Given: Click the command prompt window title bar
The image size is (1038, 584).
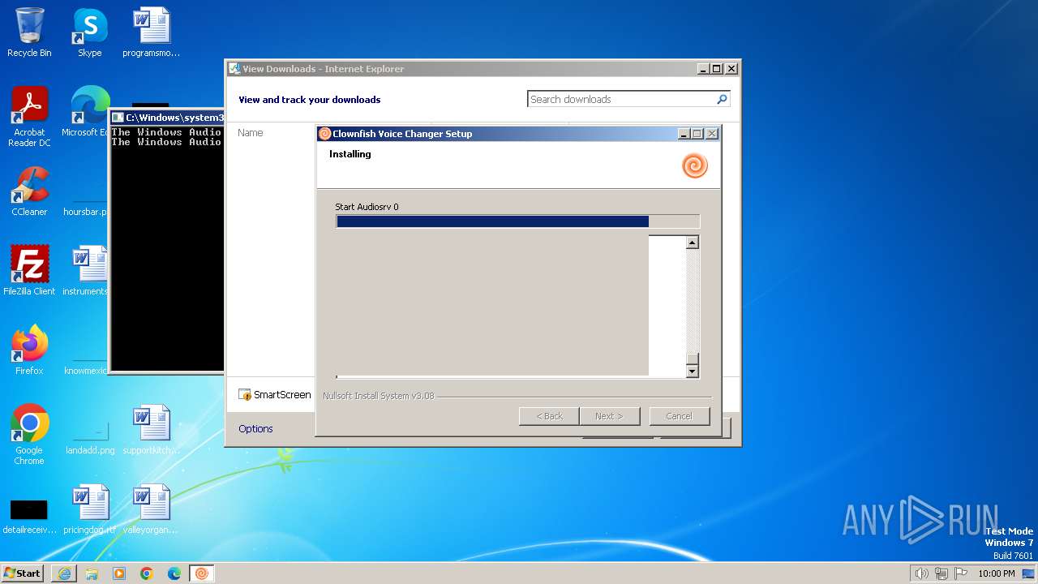Looking at the screenshot, I should (166, 118).
